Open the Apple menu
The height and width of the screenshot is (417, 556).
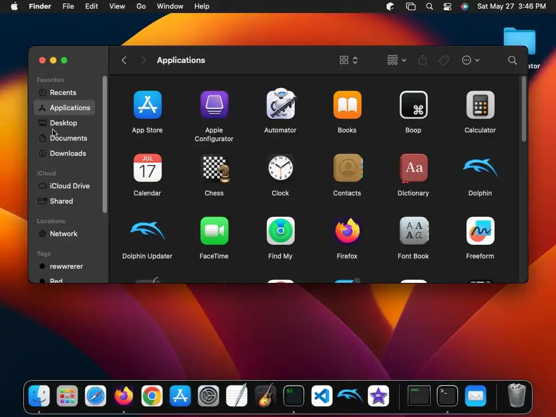[x=14, y=7]
